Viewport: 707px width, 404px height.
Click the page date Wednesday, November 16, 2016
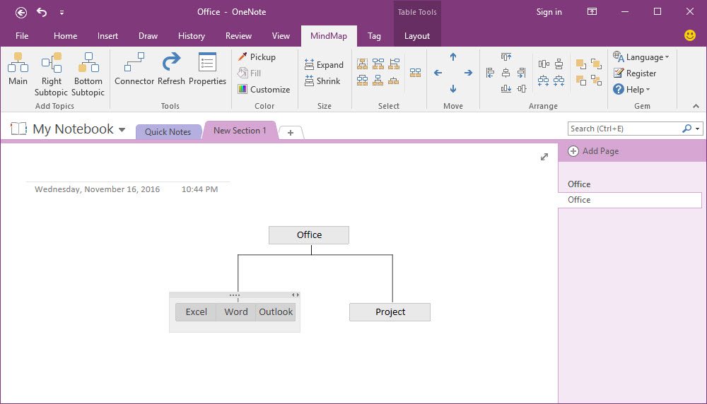click(98, 189)
